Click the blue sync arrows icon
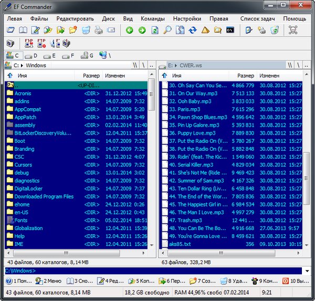Screen dimensions: 315x301 193,30
